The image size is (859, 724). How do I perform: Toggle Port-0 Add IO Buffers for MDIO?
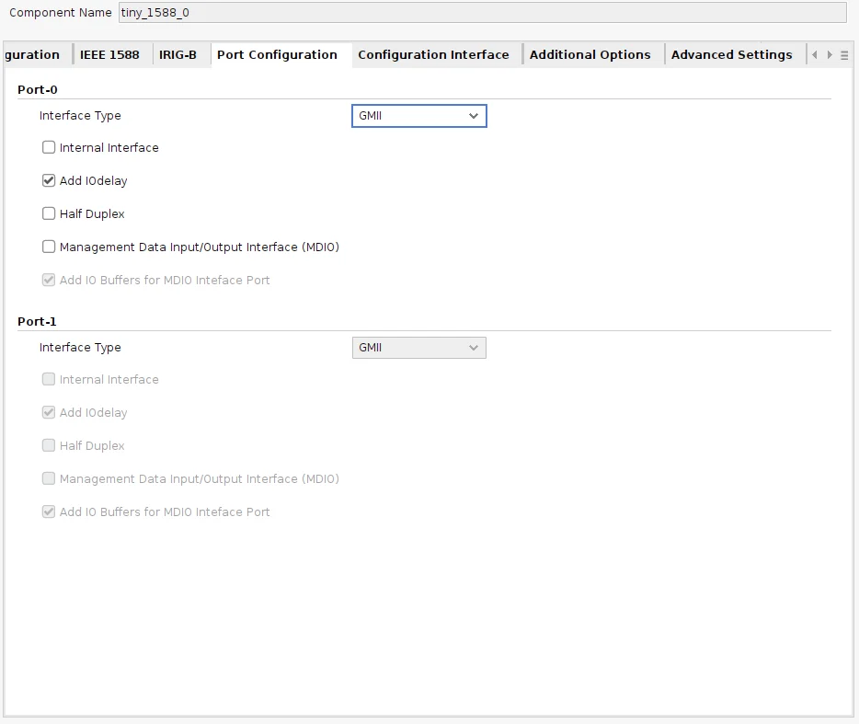tap(50, 281)
